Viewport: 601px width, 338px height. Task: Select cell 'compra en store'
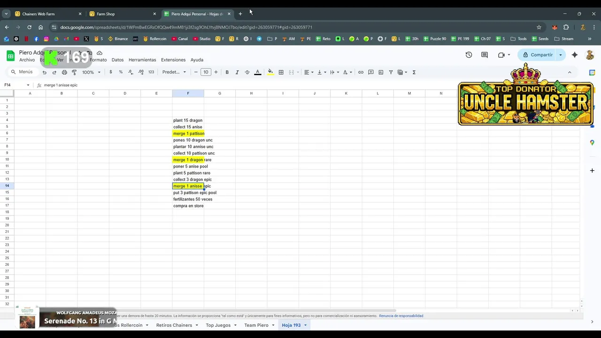click(x=188, y=206)
